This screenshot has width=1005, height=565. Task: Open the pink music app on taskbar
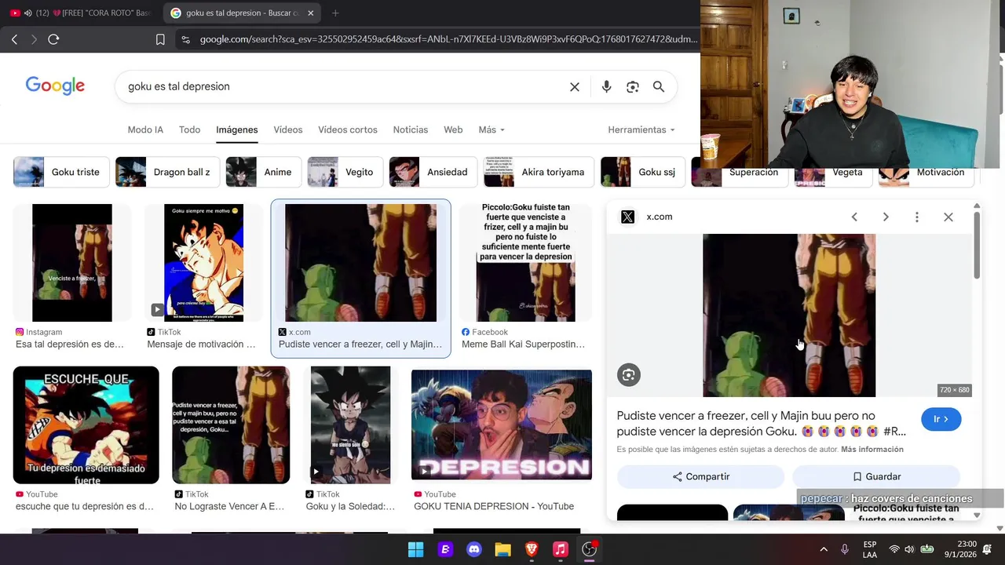coord(560,549)
